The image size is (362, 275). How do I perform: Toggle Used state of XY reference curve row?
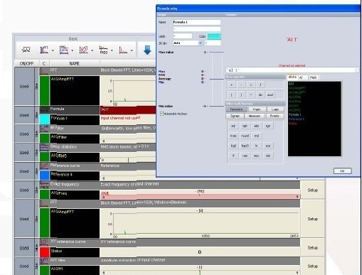(24, 248)
